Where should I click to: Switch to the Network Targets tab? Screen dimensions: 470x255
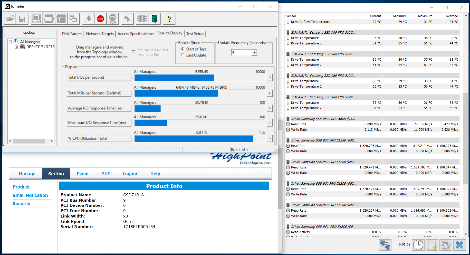coord(100,34)
